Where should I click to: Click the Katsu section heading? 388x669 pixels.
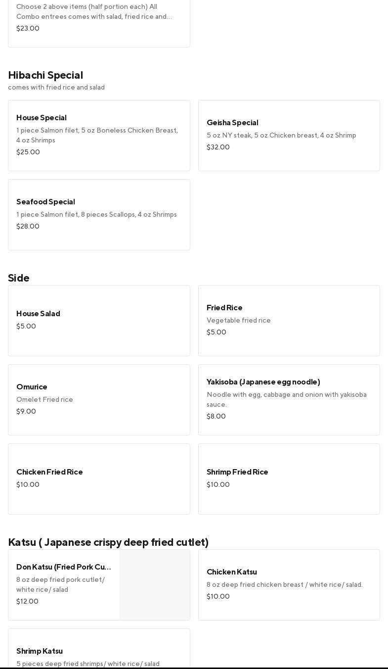108,542
